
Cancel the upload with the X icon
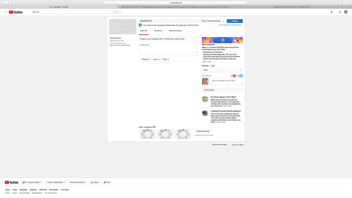click(x=223, y=21)
